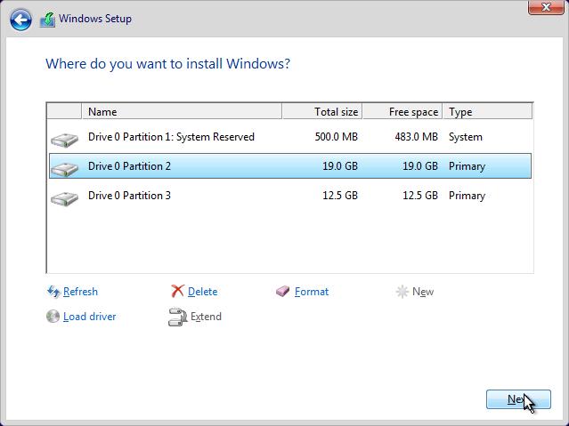The image size is (569, 426).
Task: Sort by the Total size column header
Action: pyautogui.click(x=322, y=112)
